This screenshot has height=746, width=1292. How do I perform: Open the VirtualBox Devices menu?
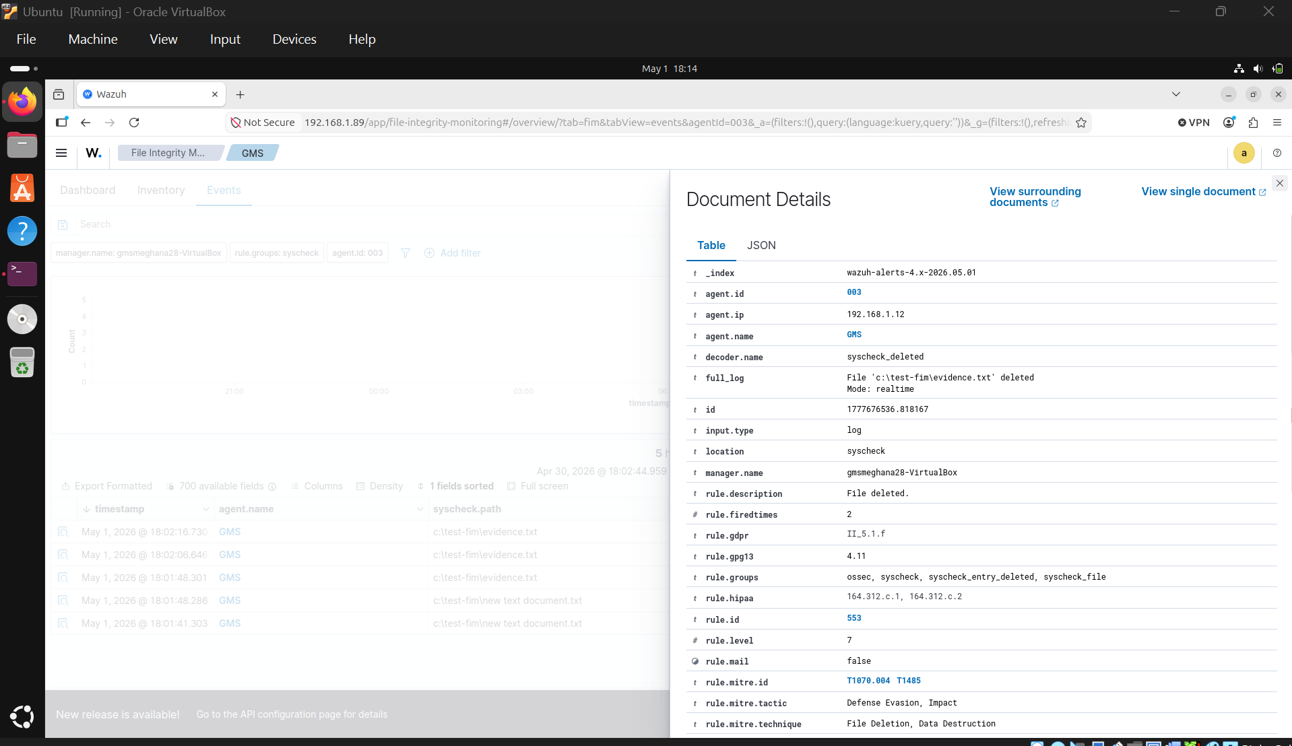294,39
